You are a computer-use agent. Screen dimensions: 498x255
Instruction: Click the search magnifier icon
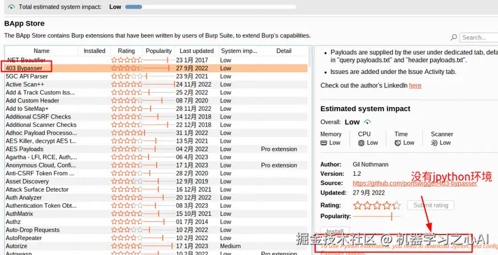[x=454, y=38]
